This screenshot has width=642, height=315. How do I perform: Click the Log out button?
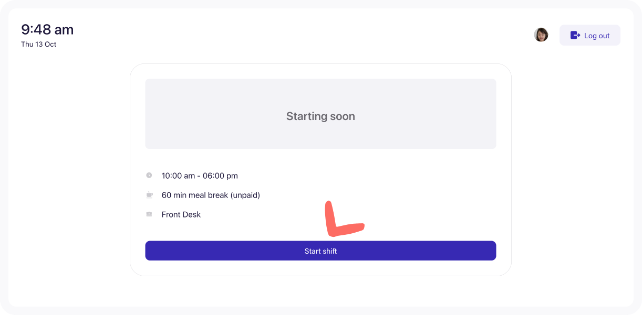pos(589,35)
